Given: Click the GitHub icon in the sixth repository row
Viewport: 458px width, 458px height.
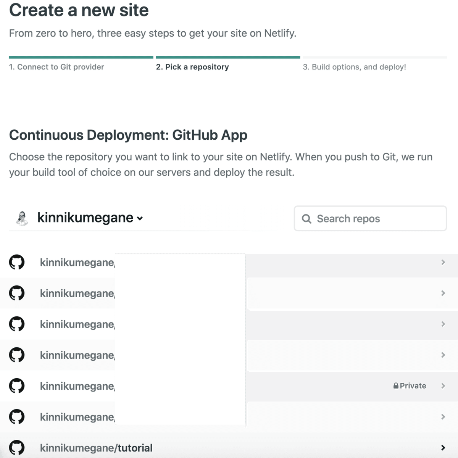Looking at the screenshot, I should (x=17, y=417).
